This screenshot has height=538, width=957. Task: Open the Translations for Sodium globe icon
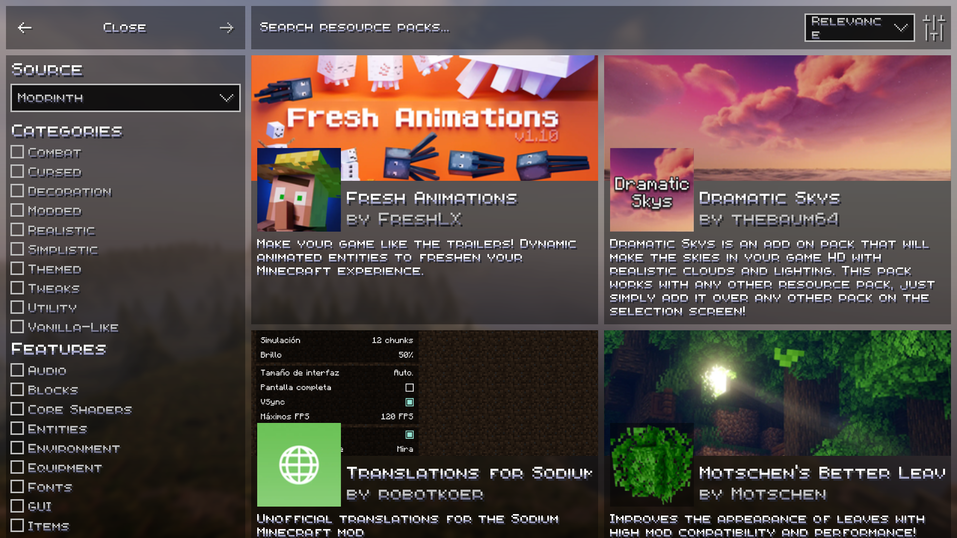pyautogui.click(x=299, y=465)
